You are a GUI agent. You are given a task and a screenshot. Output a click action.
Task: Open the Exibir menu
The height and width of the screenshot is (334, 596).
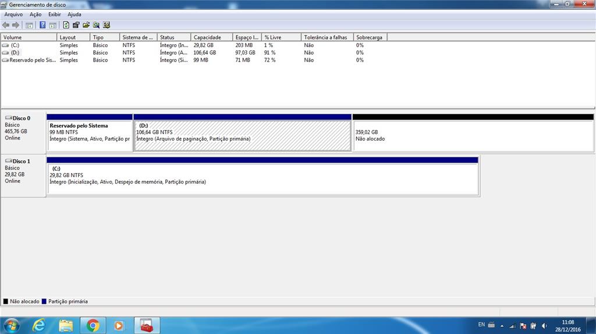tap(54, 15)
